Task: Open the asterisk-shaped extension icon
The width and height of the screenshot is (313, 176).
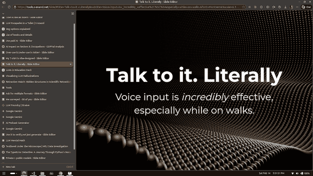Action: click(255, 7)
